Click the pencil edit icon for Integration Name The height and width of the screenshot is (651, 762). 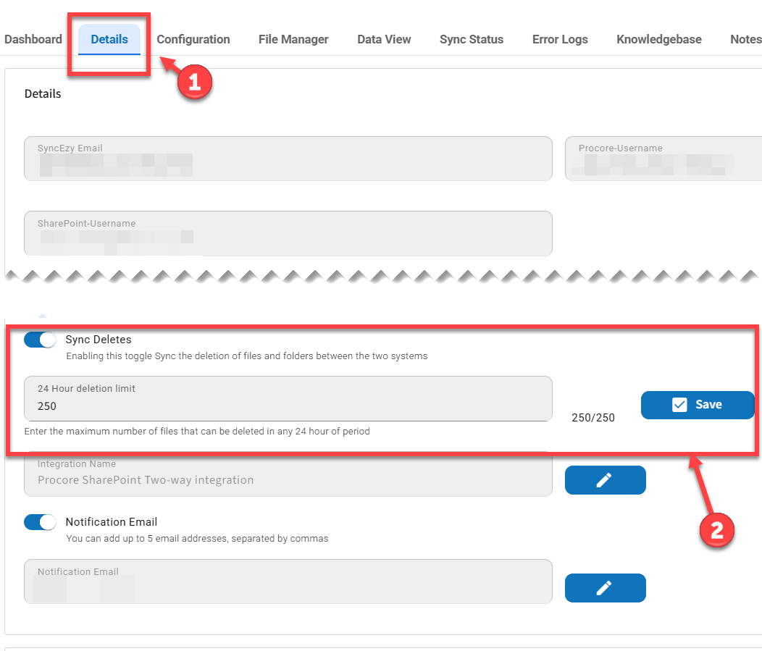(605, 480)
